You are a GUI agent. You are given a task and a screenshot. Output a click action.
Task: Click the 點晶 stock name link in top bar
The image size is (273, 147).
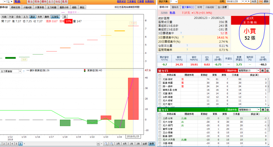(17, 2)
